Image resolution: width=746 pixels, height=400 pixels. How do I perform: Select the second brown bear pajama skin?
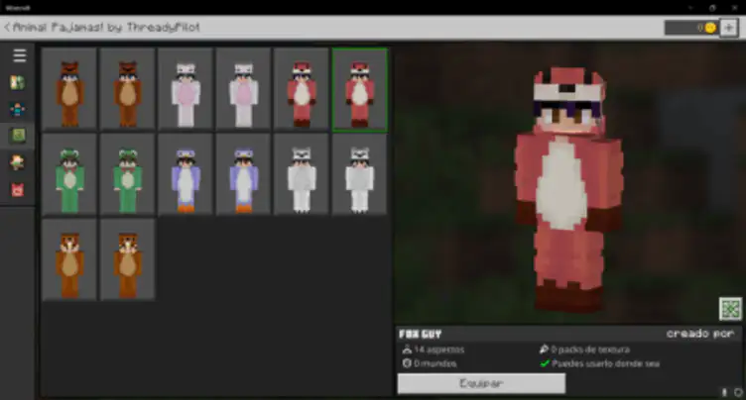coord(128,89)
